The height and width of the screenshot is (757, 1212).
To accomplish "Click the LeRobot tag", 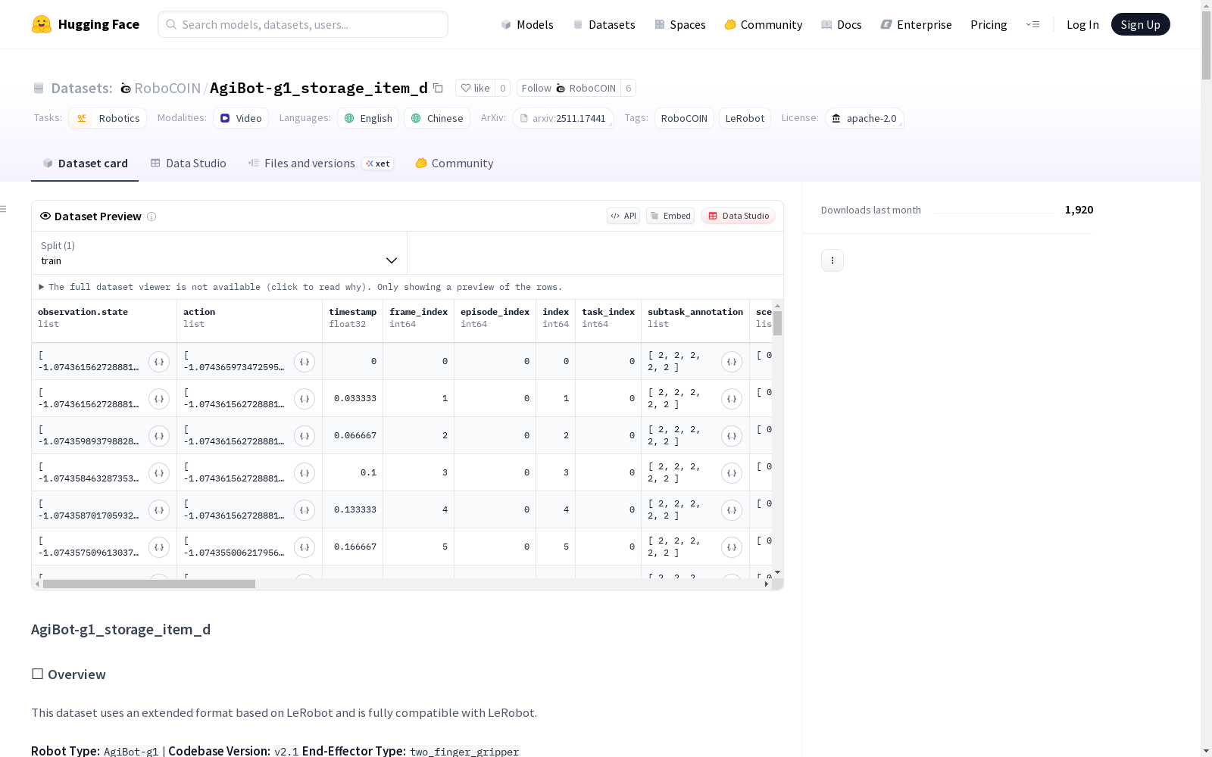I will [745, 118].
